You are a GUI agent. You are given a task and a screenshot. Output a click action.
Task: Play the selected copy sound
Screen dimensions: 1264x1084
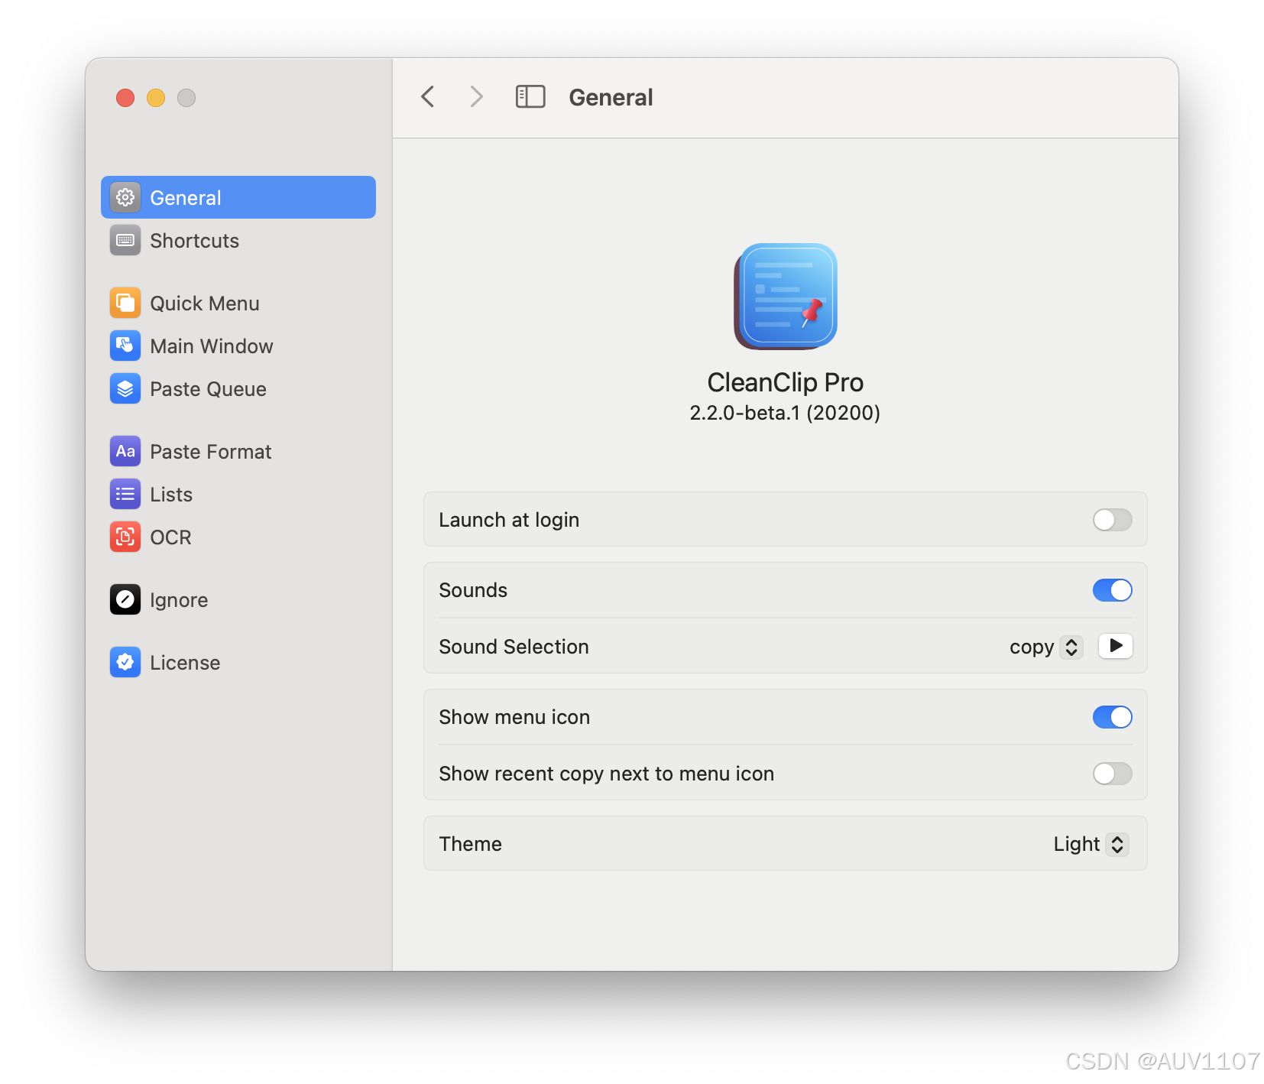click(x=1116, y=646)
